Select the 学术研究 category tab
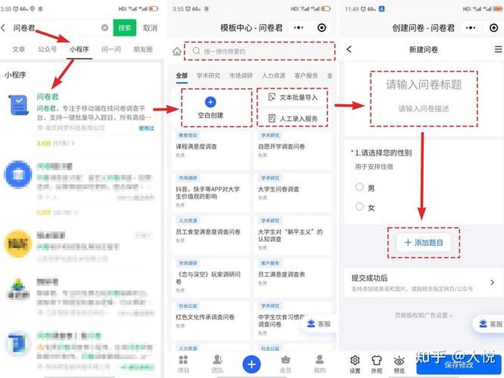The image size is (504, 378). click(x=209, y=76)
